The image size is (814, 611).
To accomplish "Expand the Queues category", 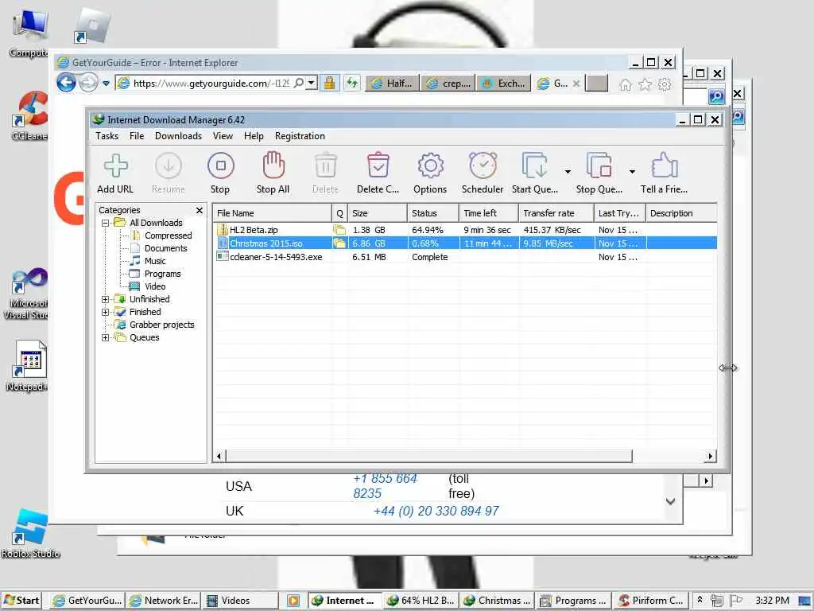I will (x=106, y=337).
